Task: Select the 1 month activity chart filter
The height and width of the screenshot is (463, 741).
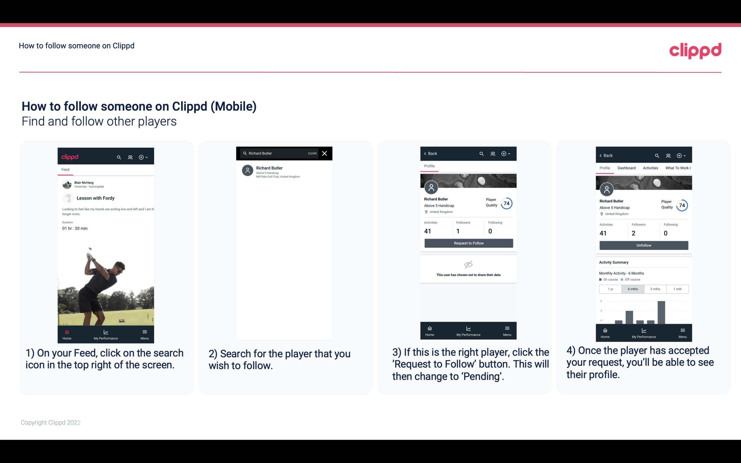Action: (x=677, y=288)
